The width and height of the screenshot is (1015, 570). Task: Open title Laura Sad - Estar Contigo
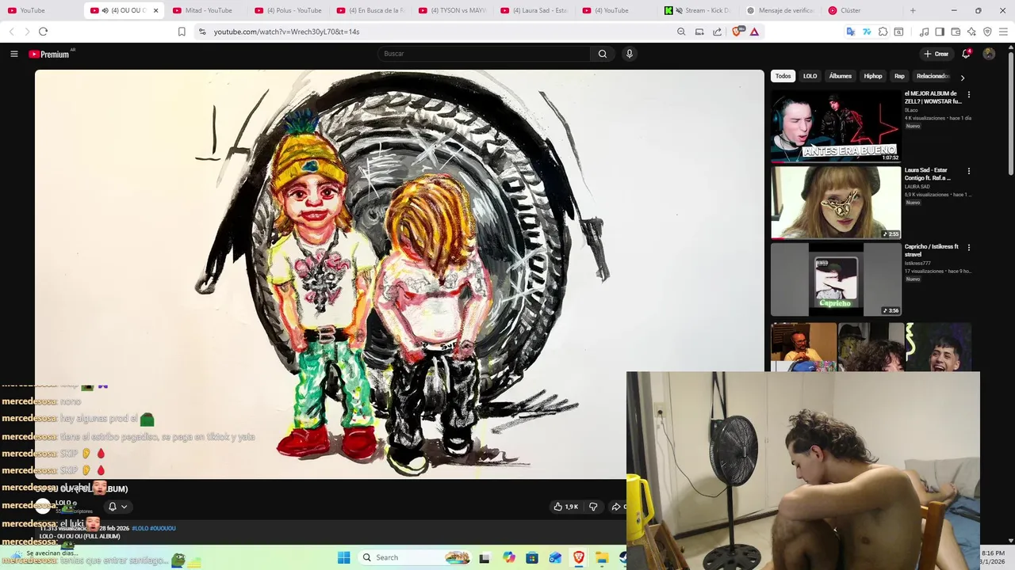[929, 174]
